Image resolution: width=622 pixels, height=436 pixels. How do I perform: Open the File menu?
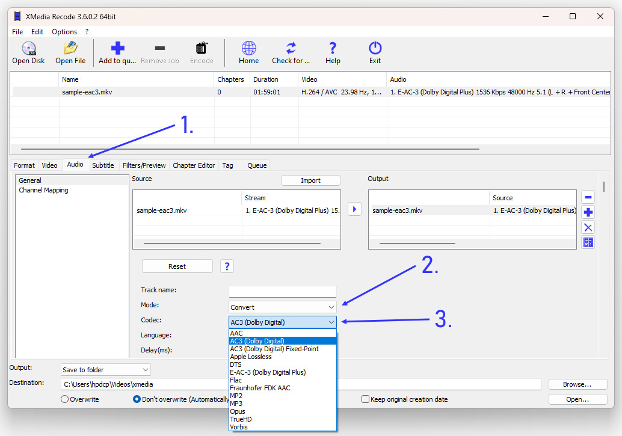(17, 32)
